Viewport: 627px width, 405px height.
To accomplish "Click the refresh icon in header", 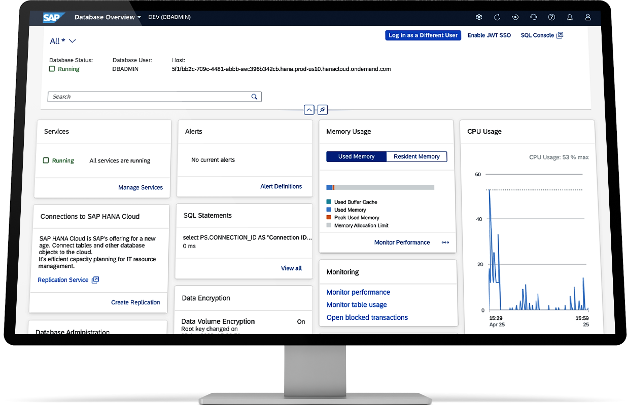I will pyautogui.click(x=497, y=17).
